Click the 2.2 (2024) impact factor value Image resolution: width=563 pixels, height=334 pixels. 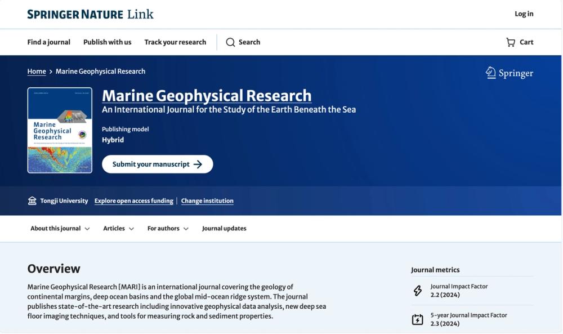(x=445, y=295)
